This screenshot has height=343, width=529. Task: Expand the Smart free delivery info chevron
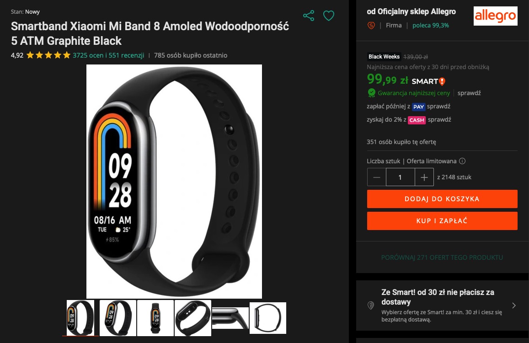click(x=514, y=305)
